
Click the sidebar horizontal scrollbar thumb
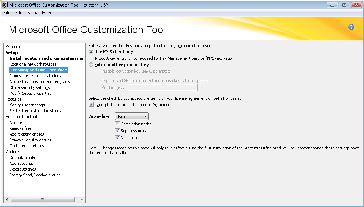pos(42,199)
